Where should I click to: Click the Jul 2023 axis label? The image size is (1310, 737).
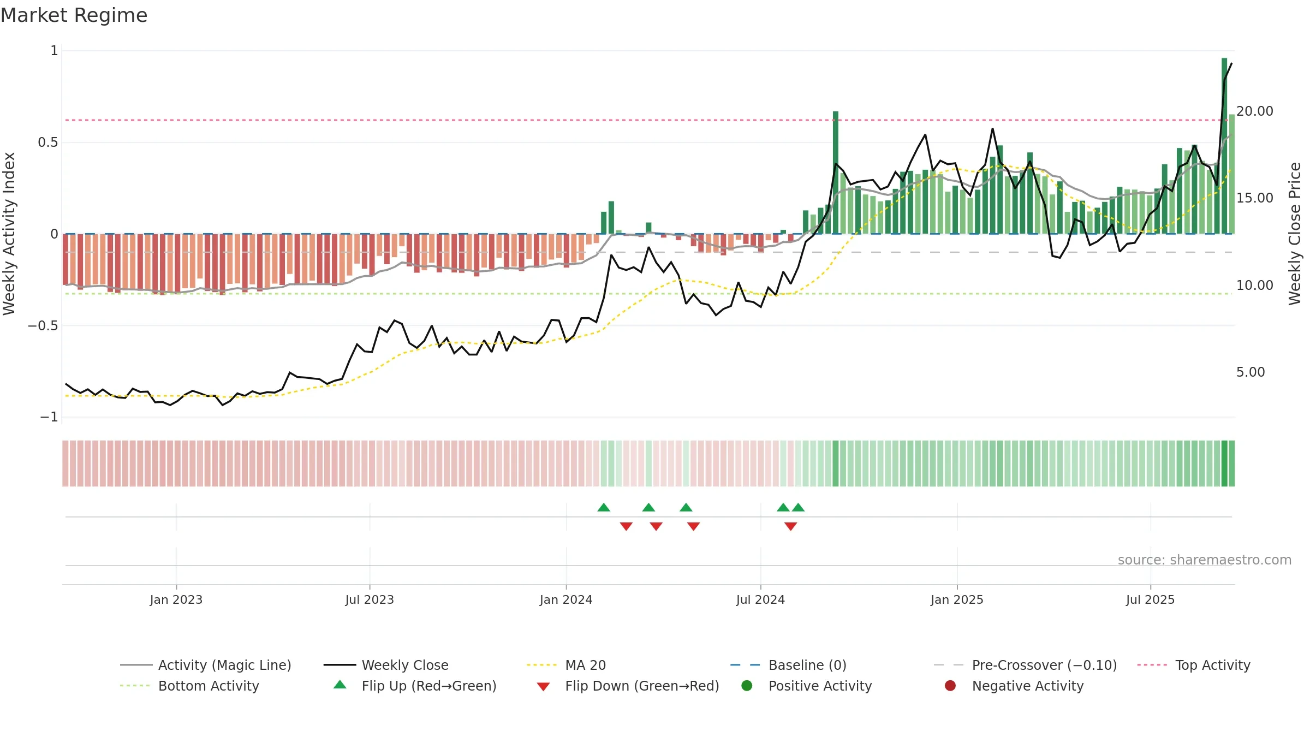(370, 600)
